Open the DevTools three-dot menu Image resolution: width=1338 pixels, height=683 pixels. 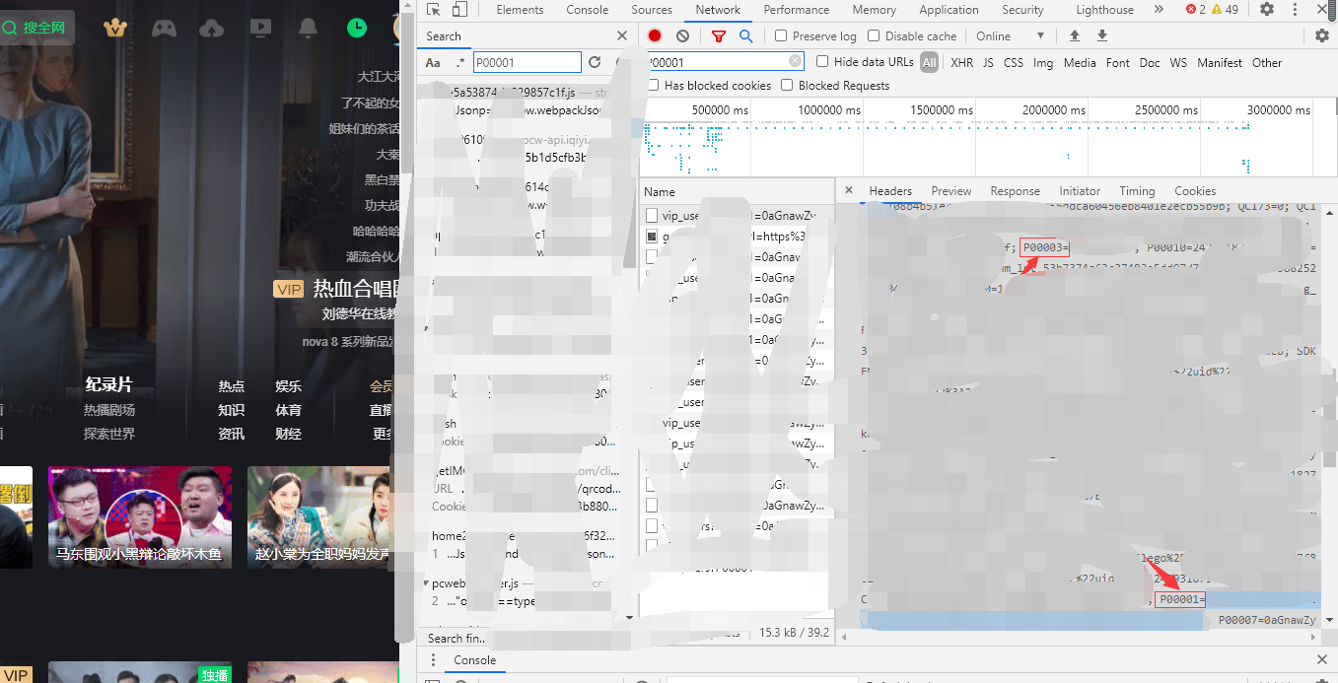[x=1297, y=10]
